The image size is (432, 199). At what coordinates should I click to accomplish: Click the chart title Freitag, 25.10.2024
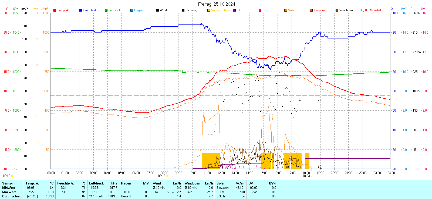click(x=217, y=4)
